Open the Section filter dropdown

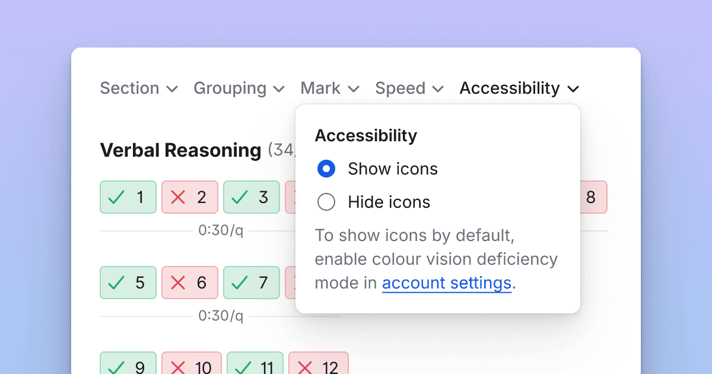pyautogui.click(x=139, y=88)
